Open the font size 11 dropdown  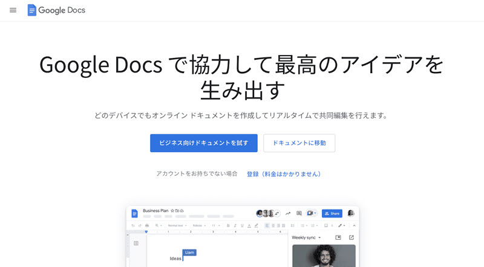pos(216,225)
